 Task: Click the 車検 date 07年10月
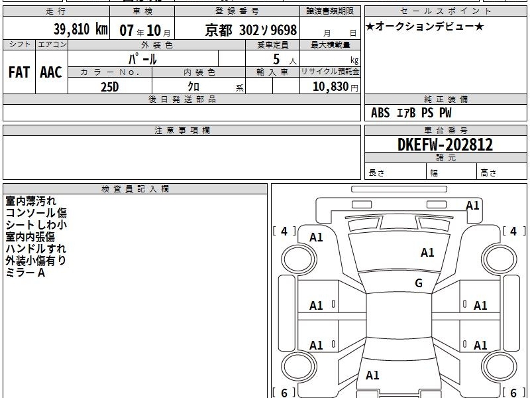[145, 31]
